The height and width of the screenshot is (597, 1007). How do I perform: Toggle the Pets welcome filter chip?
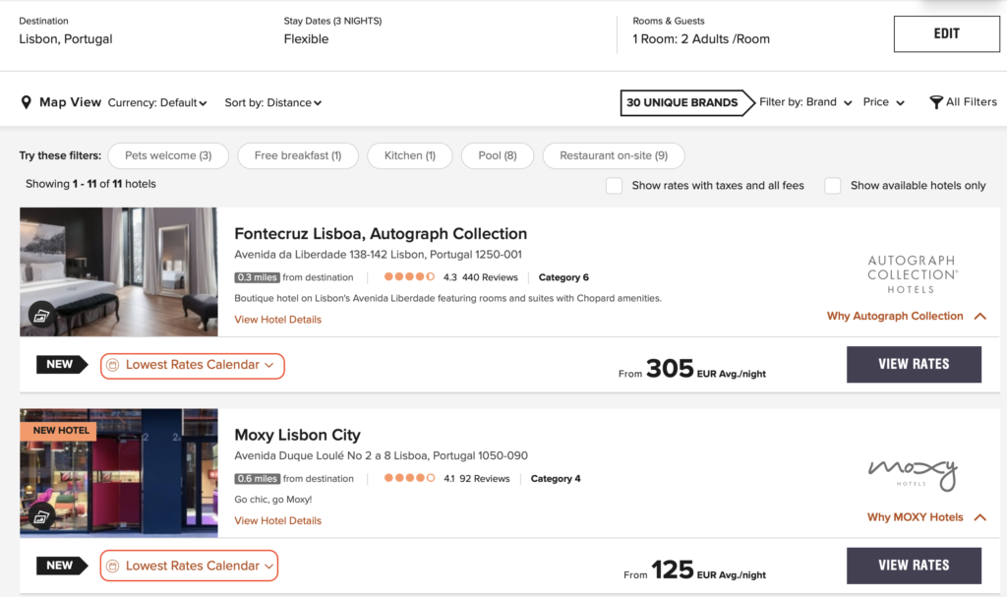coord(168,155)
